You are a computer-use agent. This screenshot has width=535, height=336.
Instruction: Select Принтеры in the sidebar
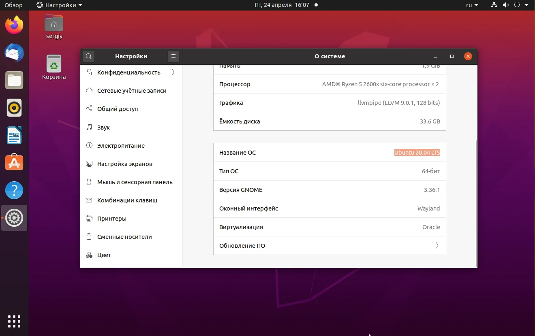coord(131,219)
